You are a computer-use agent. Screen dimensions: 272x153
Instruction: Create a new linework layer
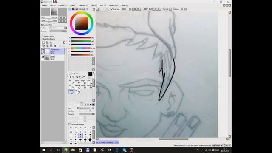47,42
